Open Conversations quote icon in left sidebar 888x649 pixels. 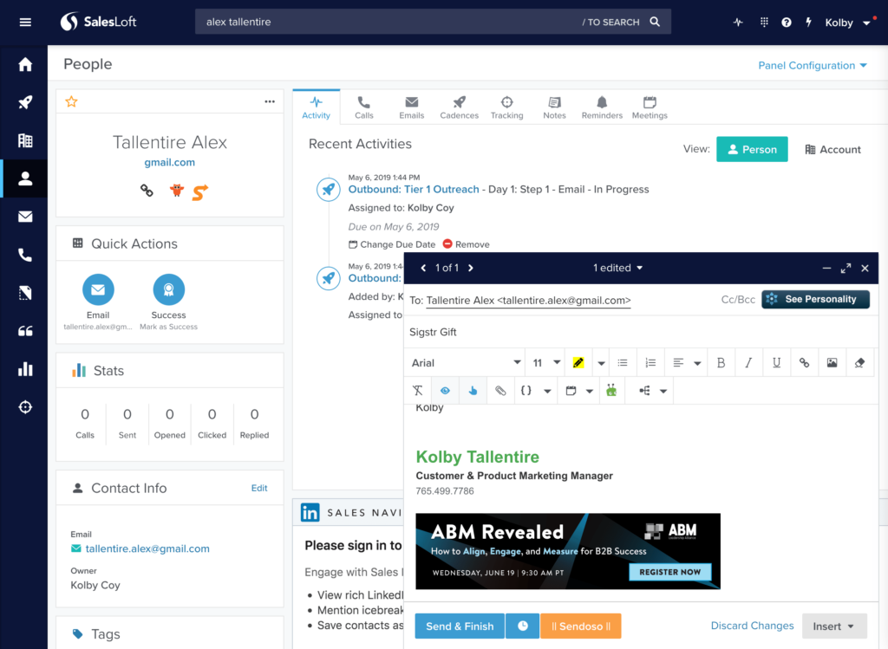tap(25, 331)
